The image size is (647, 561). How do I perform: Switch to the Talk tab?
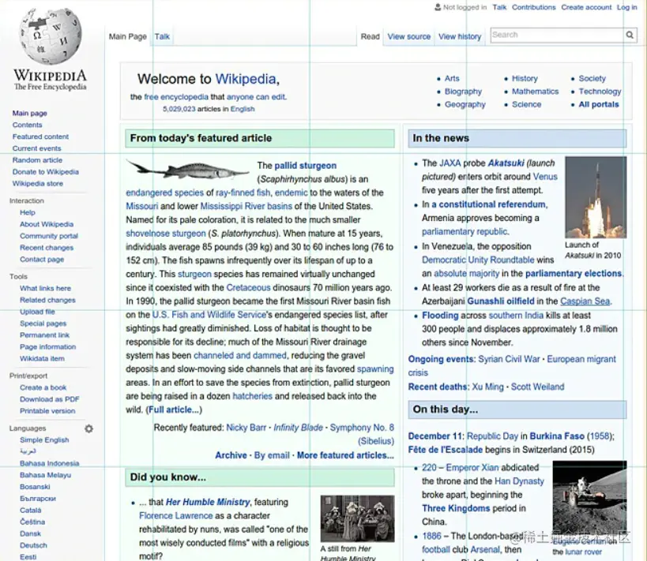(161, 36)
